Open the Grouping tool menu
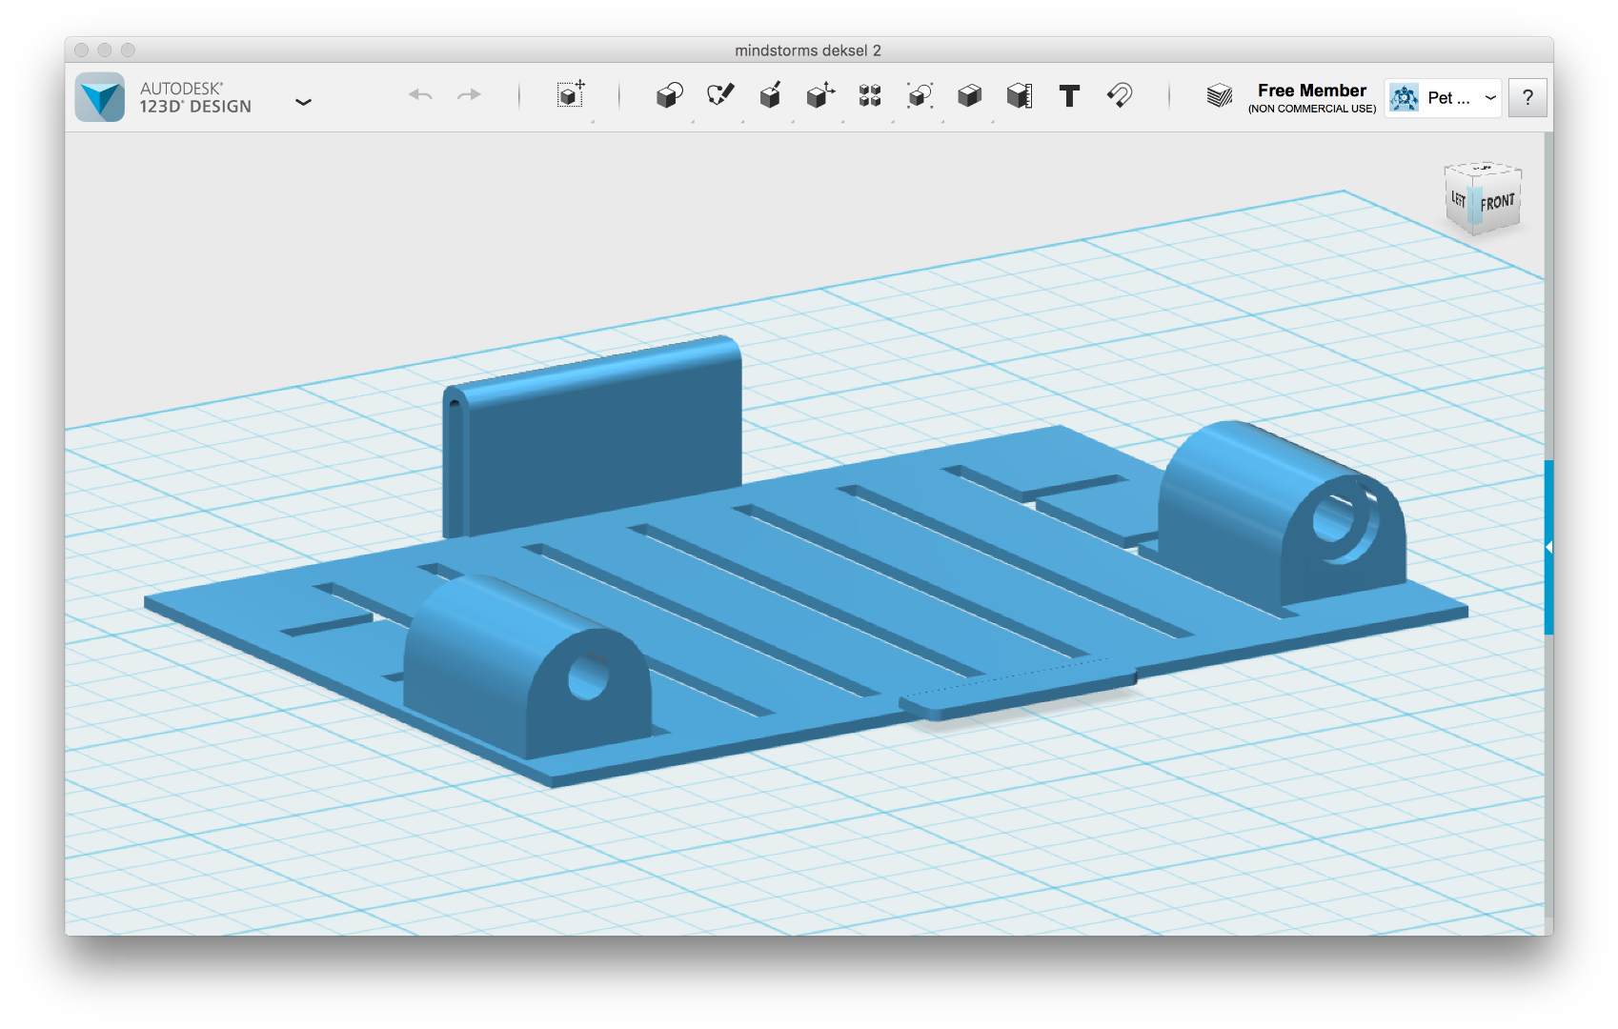Screen dimensions: 1618x1029 [920, 95]
